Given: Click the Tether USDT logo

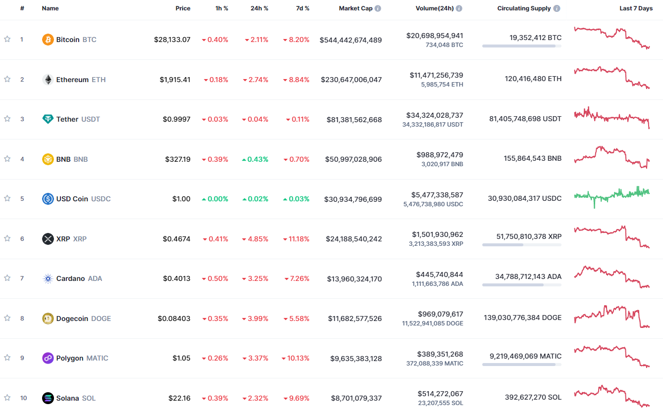Looking at the screenshot, I should click(47, 119).
